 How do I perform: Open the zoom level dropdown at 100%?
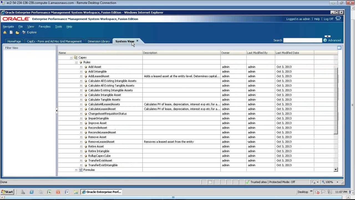coord(338,182)
